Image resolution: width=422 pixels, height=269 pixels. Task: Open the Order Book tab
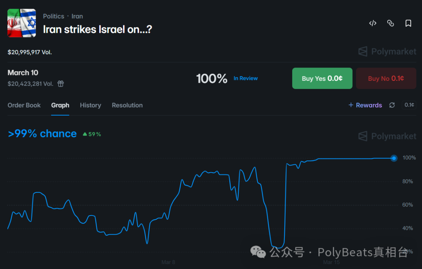[24, 105]
